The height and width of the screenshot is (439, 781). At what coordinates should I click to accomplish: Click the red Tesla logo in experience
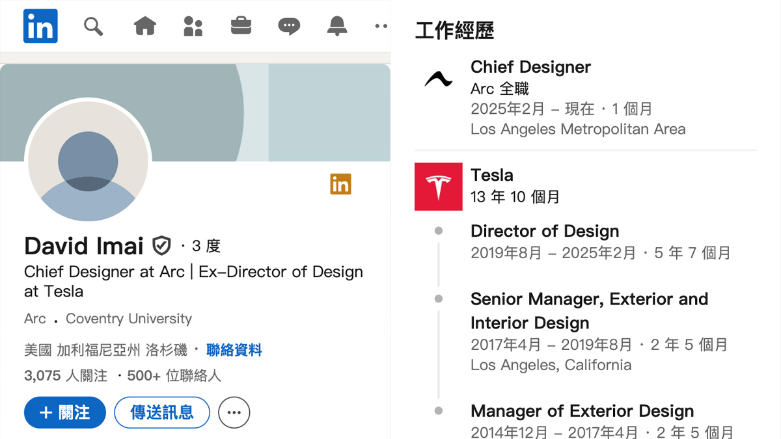point(439,187)
